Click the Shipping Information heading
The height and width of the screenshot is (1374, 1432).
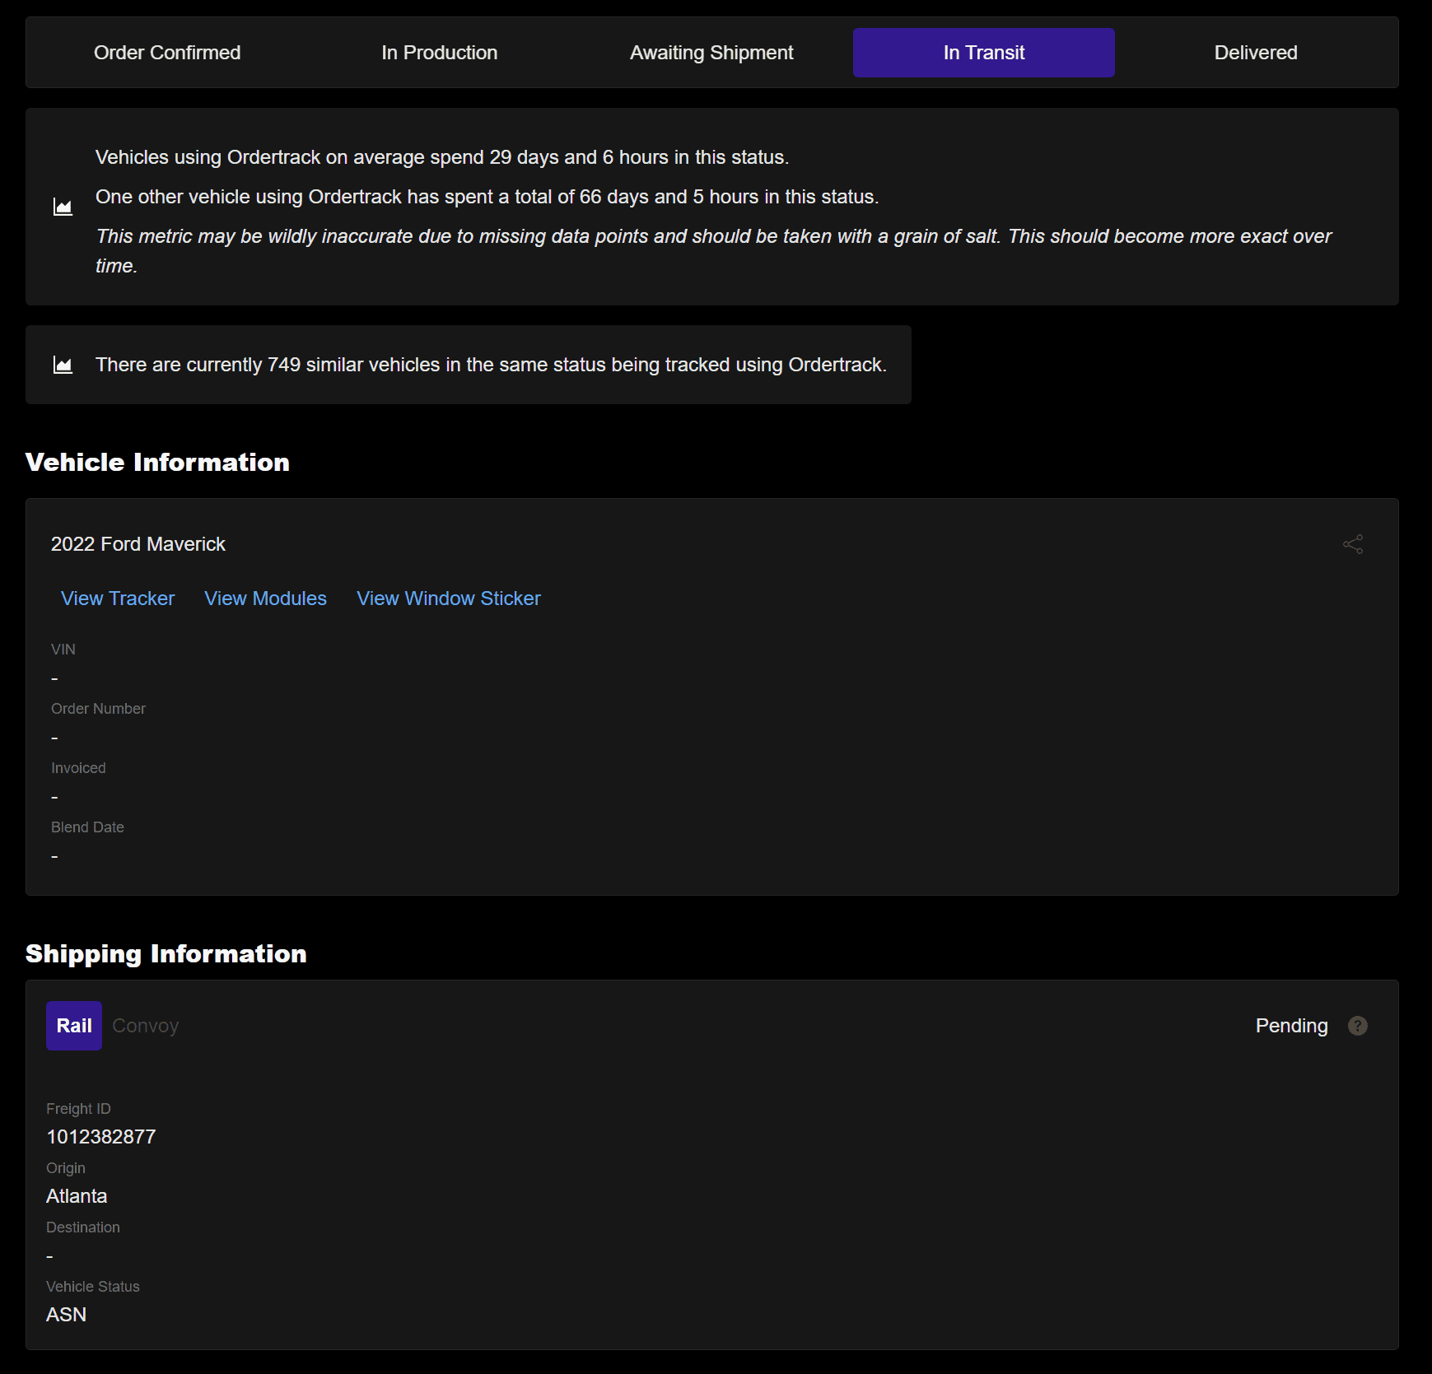tap(166, 953)
